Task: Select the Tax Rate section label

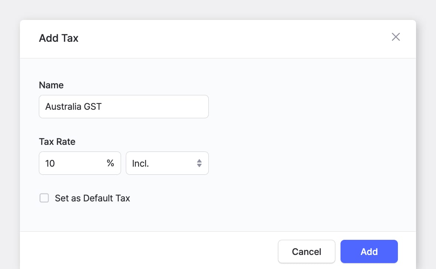Action: pos(57,142)
